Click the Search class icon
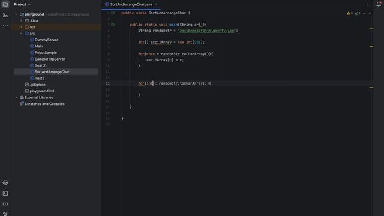The width and height of the screenshot is (384, 216). (x=32, y=65)
